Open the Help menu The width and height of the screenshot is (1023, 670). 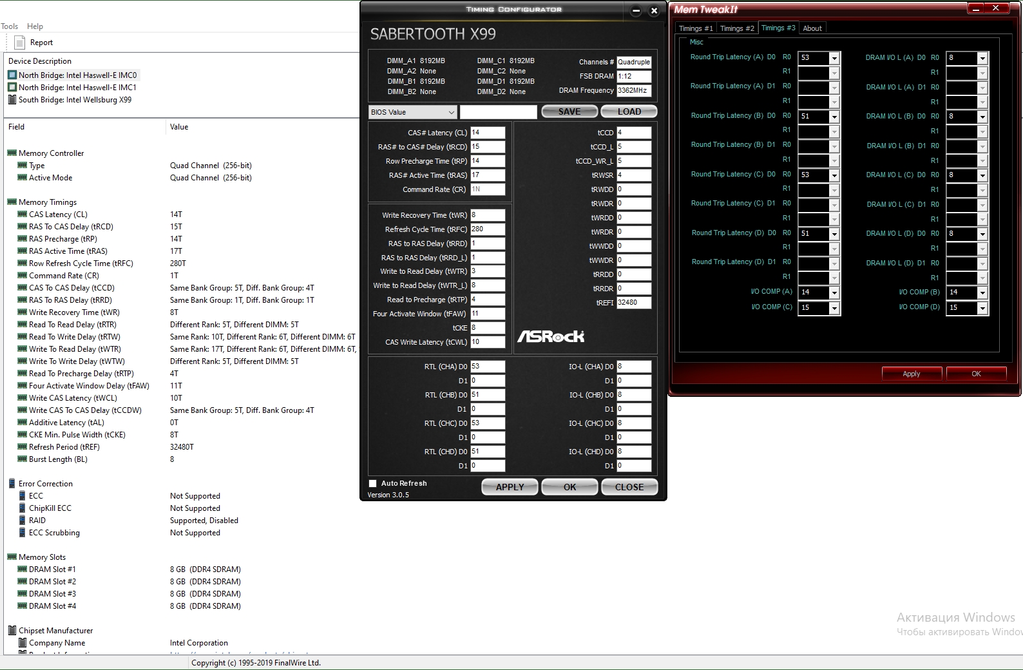35,26
